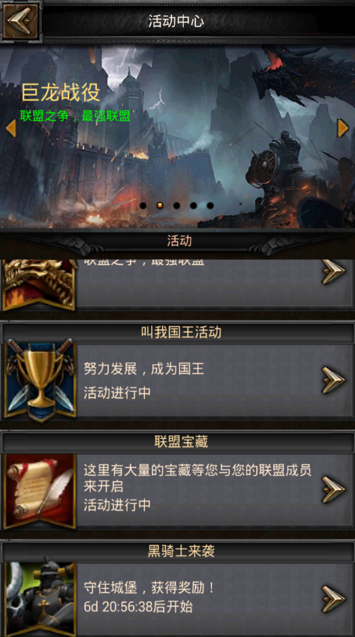Open 叫我国王活动 details via its arrow

[333, 381]
